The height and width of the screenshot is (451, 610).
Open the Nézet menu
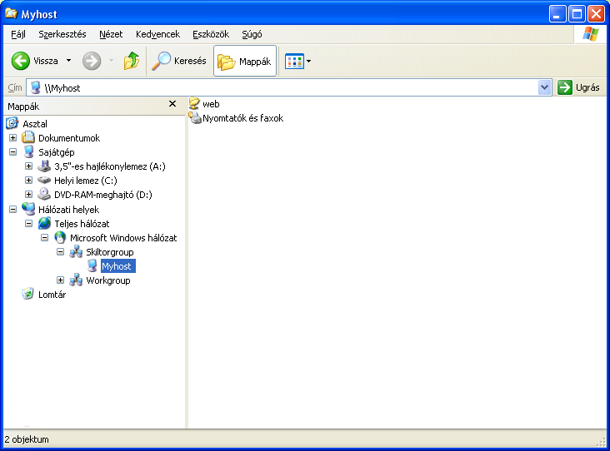point(111,34)
